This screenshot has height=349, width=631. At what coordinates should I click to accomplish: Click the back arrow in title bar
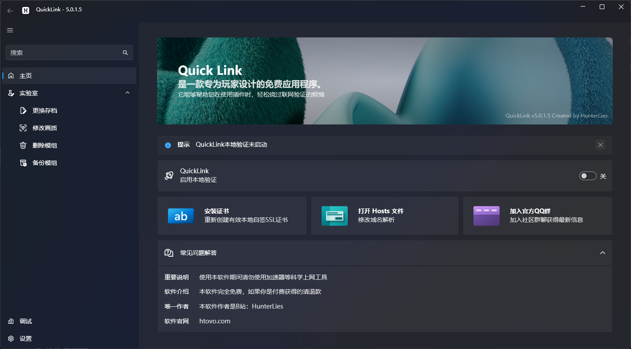(10, 10)
